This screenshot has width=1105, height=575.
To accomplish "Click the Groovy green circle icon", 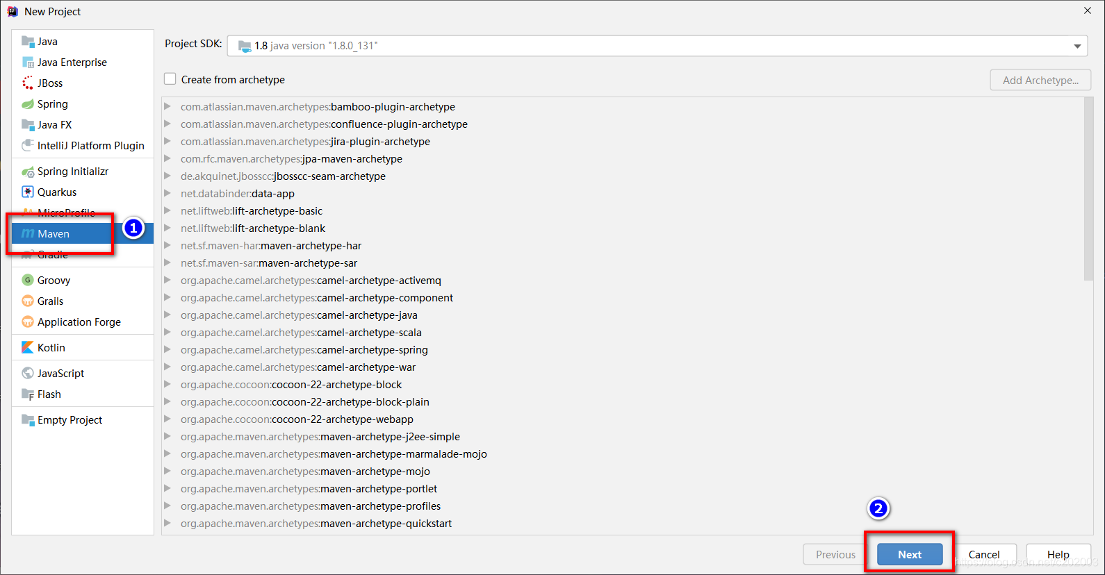I will click(x=28, y=281).
